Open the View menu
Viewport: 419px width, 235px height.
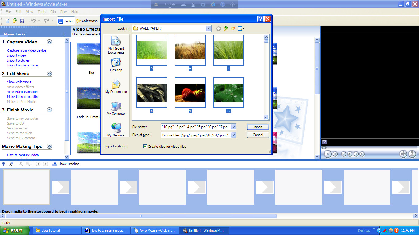point(29,12)
